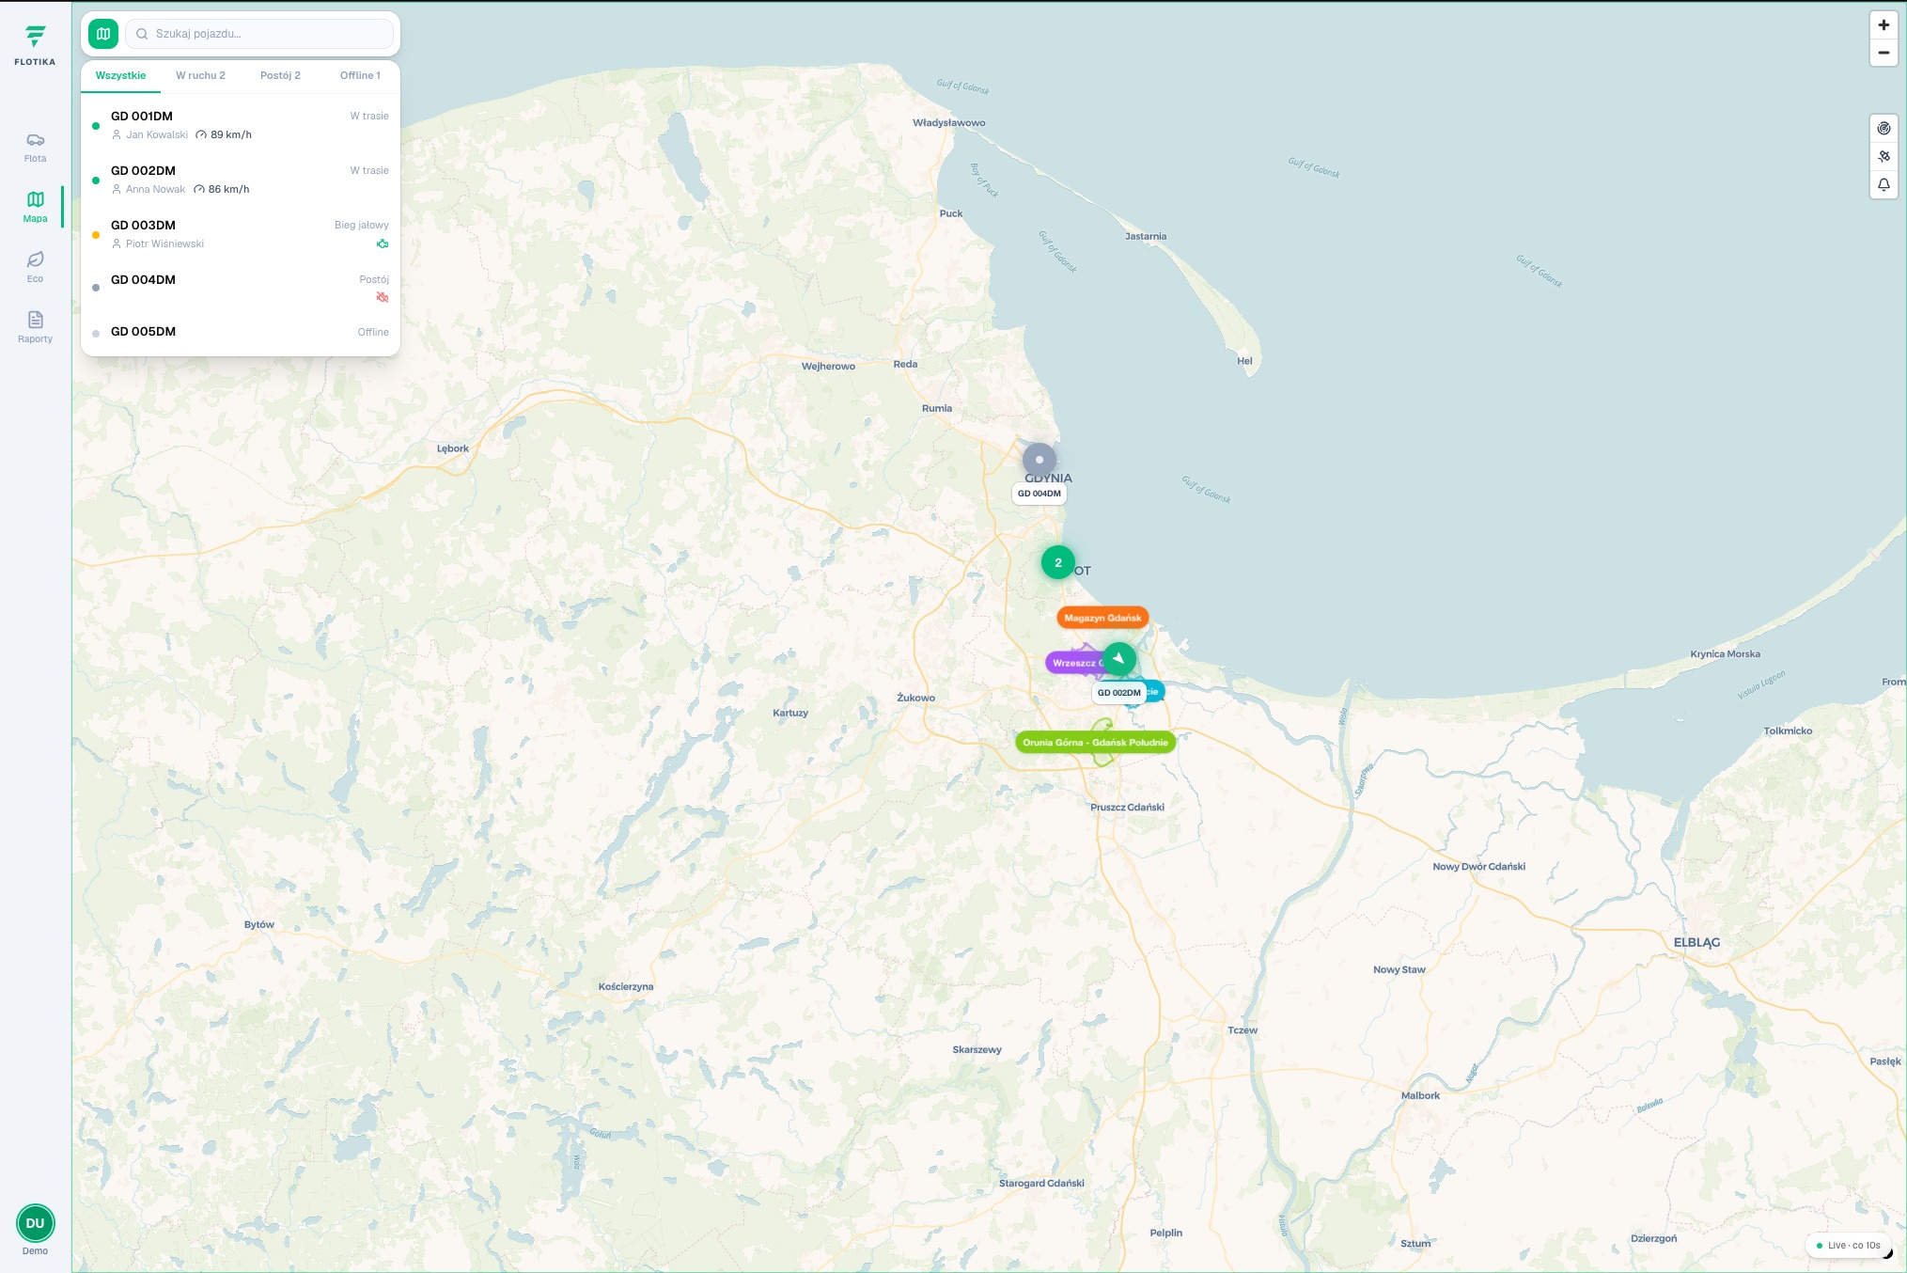The width and height of the screenshot is (1907, 1273).
Task: Zoom in with the plus button
Action: (x=1884, y=25)
